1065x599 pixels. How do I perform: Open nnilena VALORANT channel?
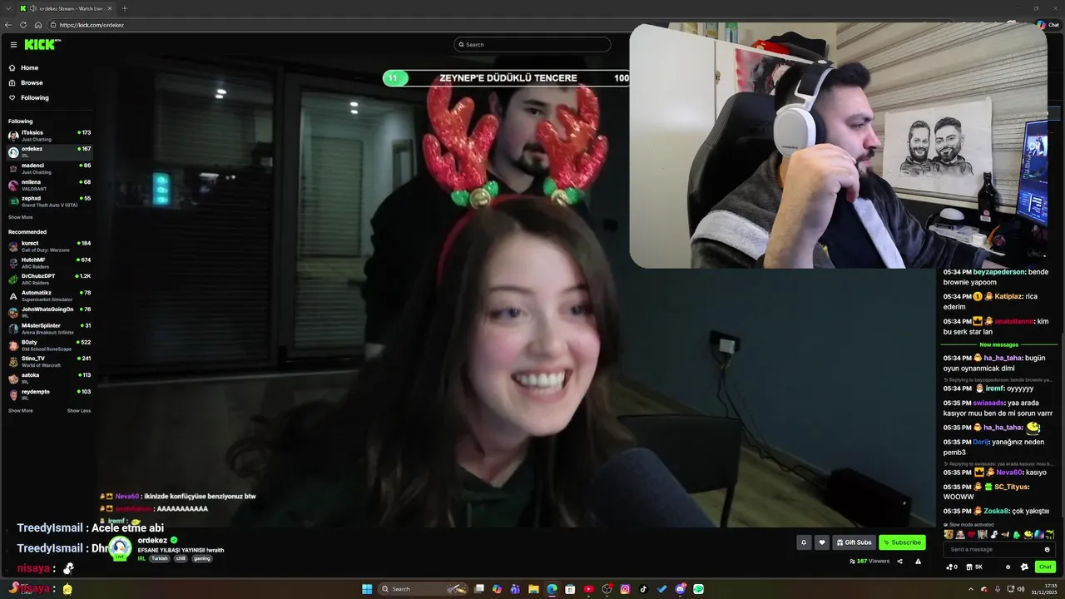pos(50,185)
